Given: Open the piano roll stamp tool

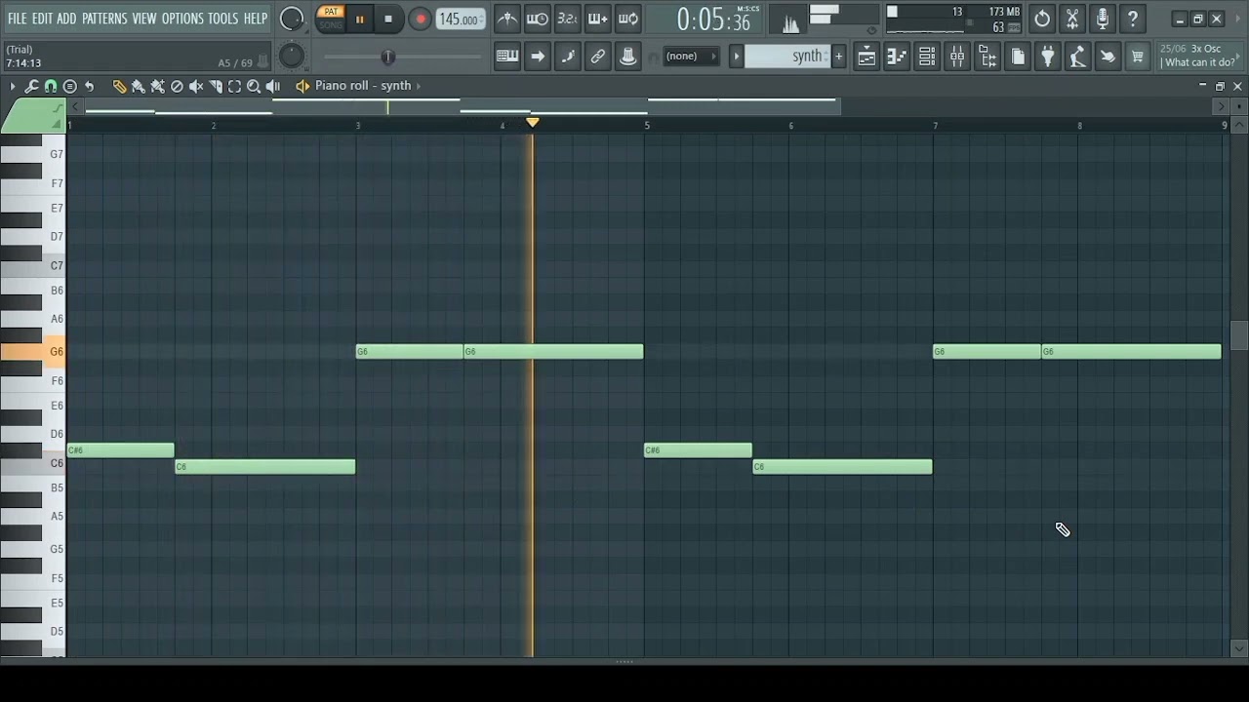Looking at the screenshot, I should pos(70,86).
